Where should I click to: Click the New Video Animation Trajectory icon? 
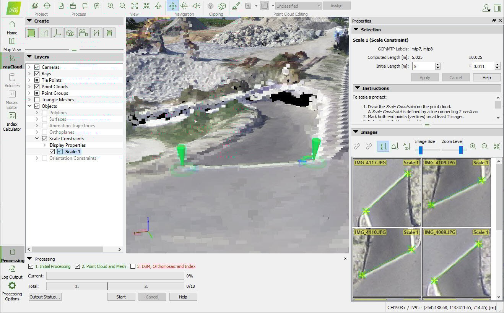click(x=83, y=33)
